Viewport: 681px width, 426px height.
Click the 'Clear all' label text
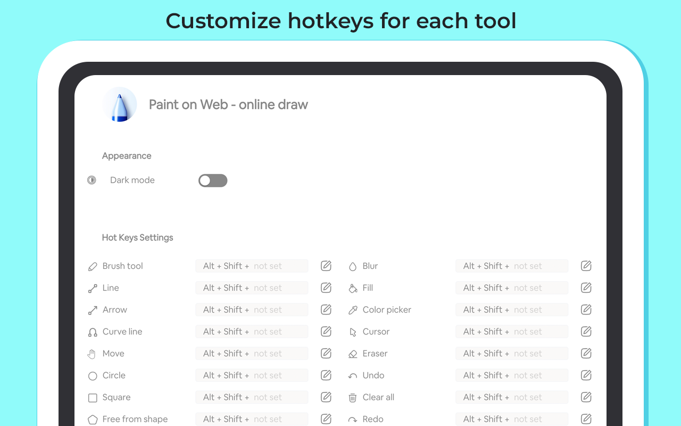[378, 397]
